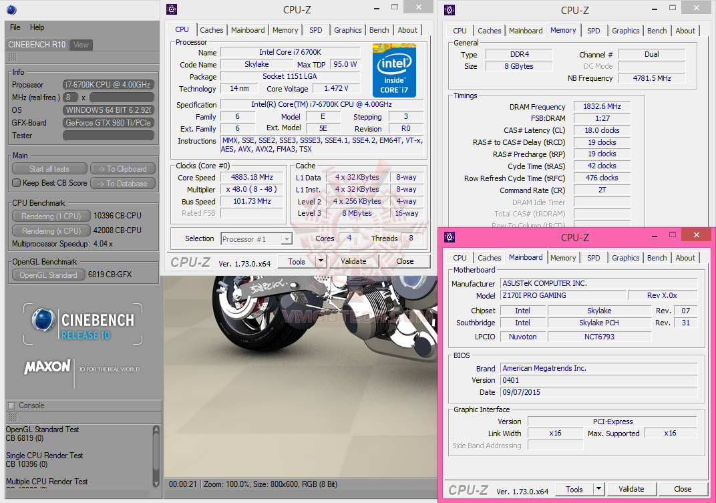
Task: Open Tools dropdown arrow in Mainboard window
Action: tap(598, 489)
